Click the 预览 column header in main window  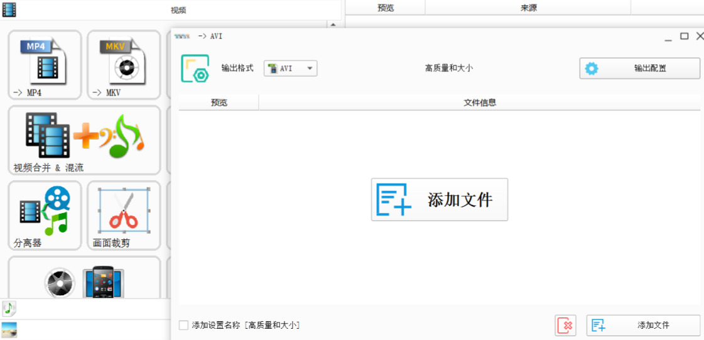click(386, 8)
